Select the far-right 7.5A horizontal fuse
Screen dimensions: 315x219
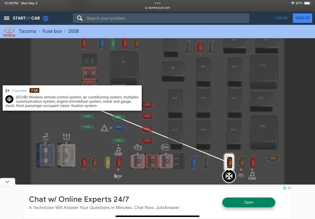click(x=273, y=159)
